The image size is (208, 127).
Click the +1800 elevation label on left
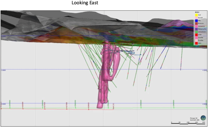pyautogui.click(x=3, y=71)
